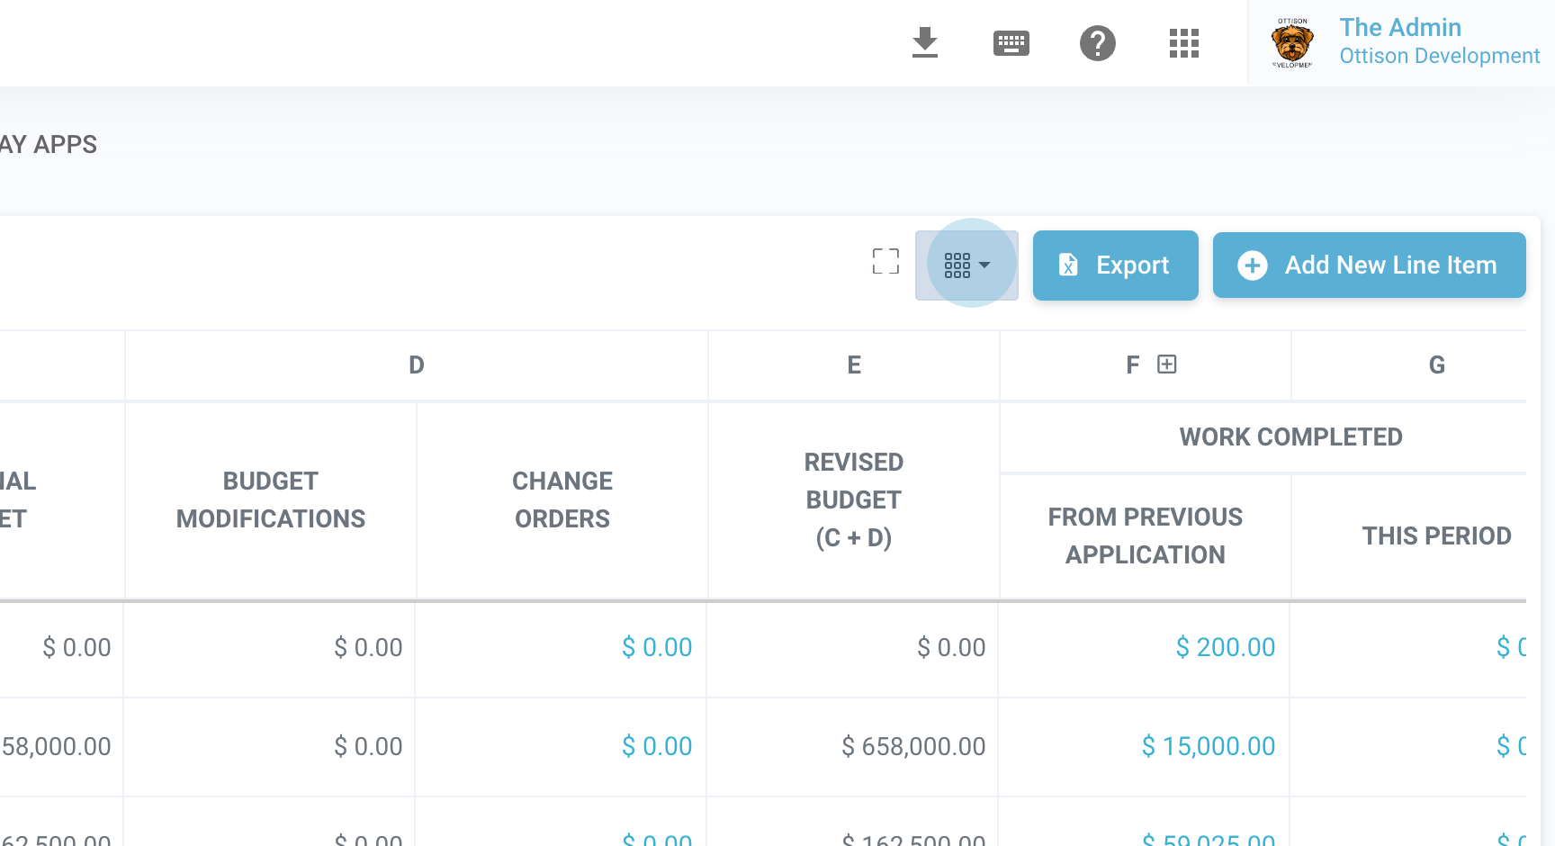
Task: Expand column F with plus icon
Action: 1167,364
